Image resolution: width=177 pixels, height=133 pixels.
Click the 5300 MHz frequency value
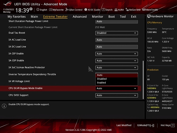(152, 32)
